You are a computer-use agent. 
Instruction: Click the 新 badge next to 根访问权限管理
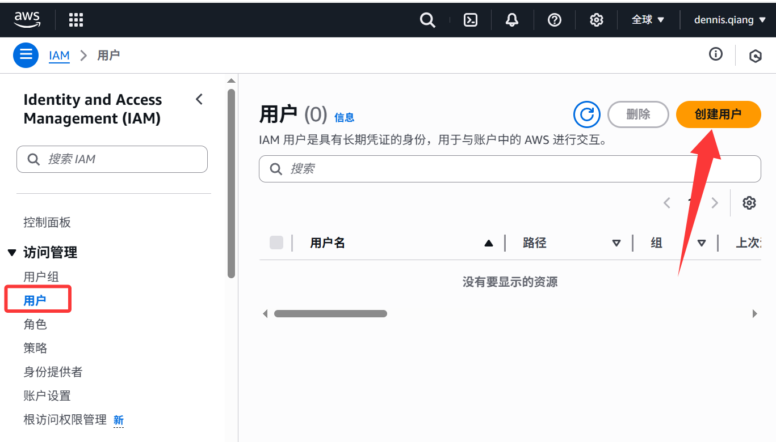(x=119, y=420)
